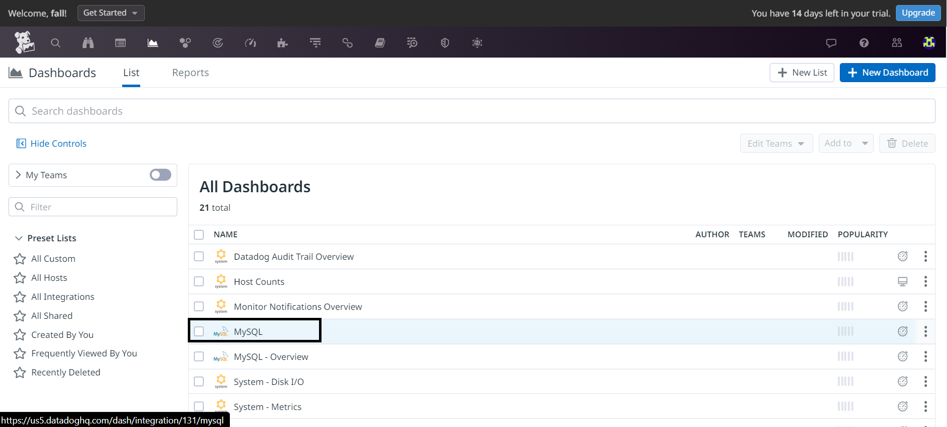Open the Help question mark icon
The width and height of the screenshot is (947, 427).
pyautogui.click(x=864, y=43)
